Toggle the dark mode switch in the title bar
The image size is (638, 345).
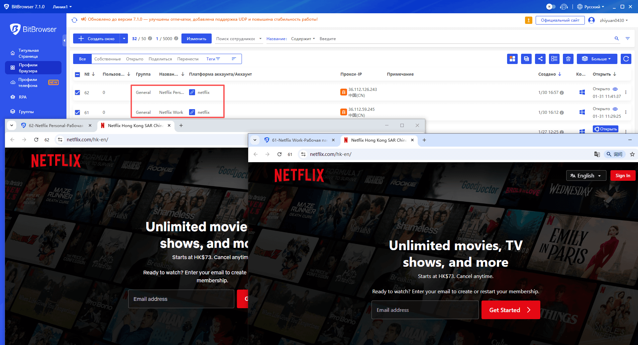pyautogui.click(x=551, y=6)
